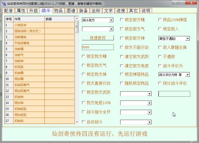This screenshot has width=199, height=143.
Task: Enable 物品100%掉落 checkbox
Action: coord(160,20)
